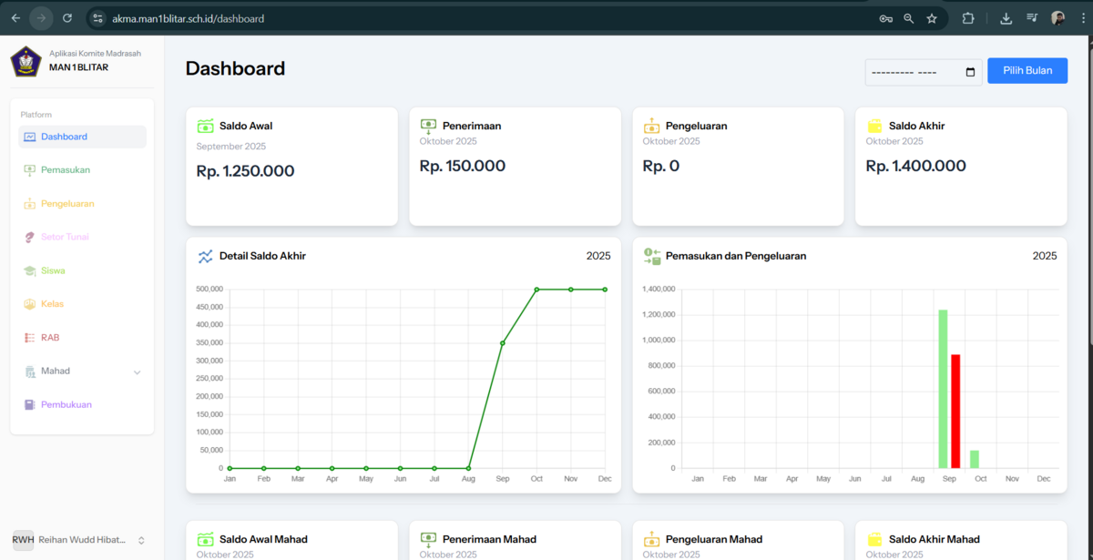Expand the Mahad submenu chevron
Image resolution: width=1093 pixels, height=560 pixels.
[138, 372]
